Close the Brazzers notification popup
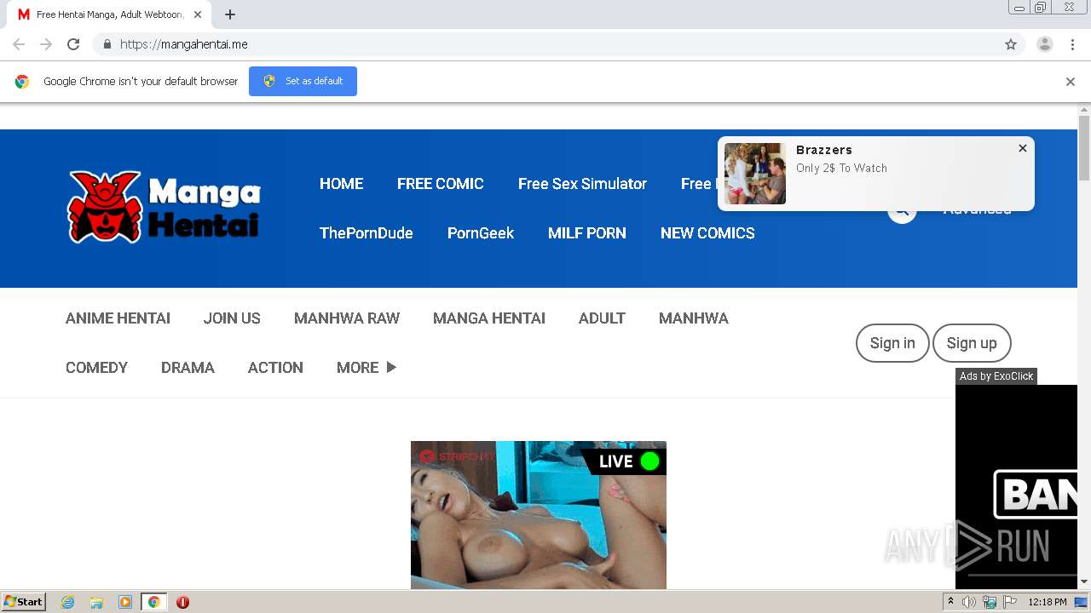 [1023, 148]
